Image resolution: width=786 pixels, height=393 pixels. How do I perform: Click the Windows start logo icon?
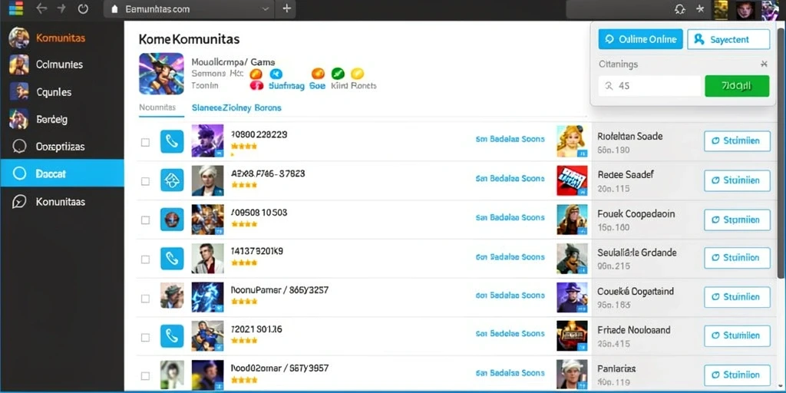16,8
